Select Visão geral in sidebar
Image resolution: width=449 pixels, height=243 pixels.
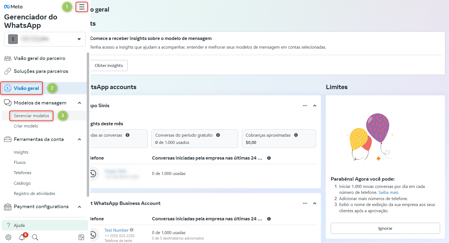[26, 88]
